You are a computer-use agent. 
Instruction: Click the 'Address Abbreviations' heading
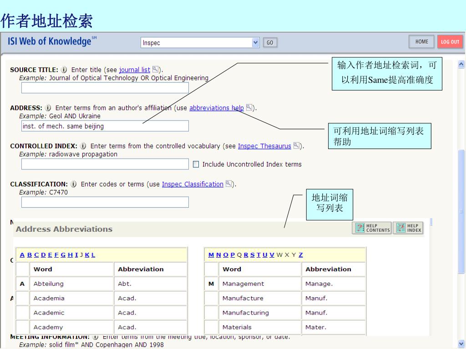pos(64,229)
